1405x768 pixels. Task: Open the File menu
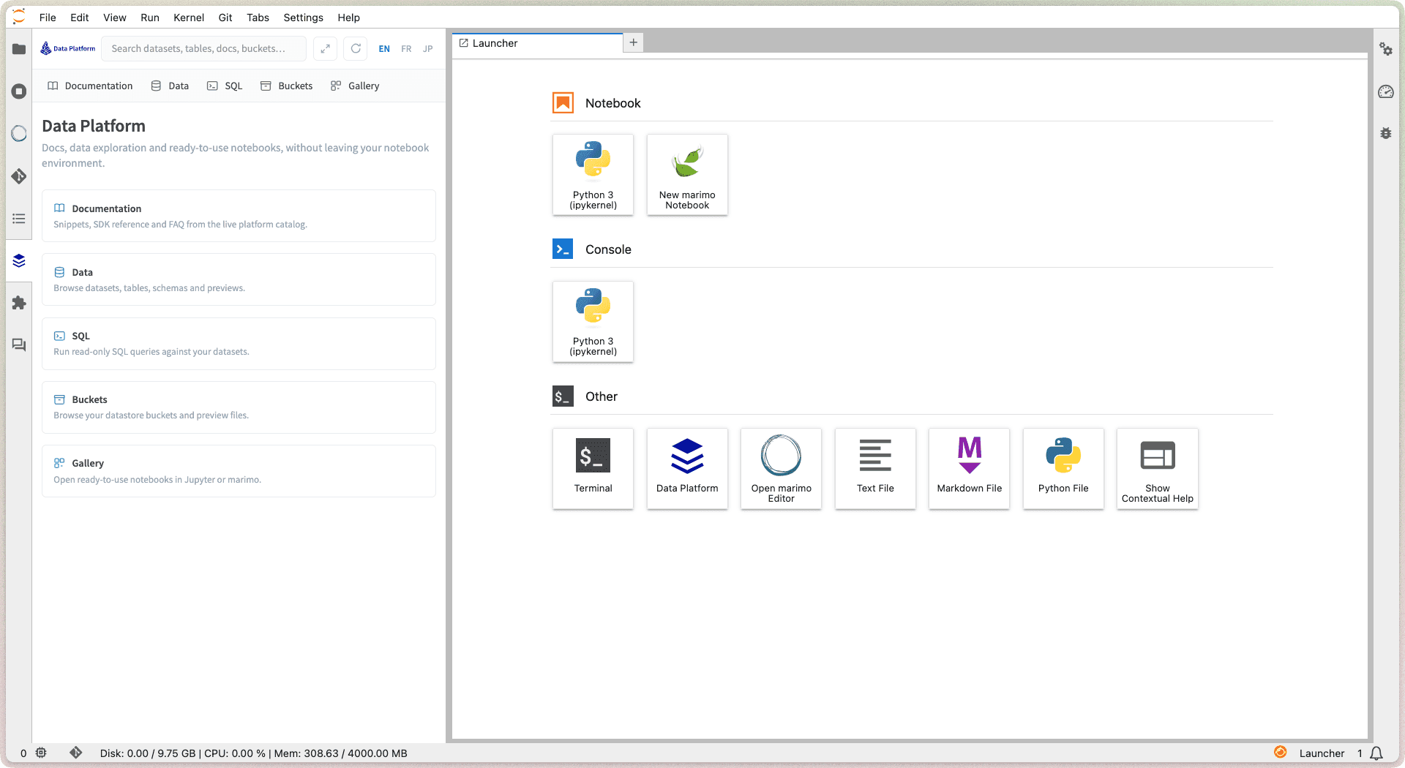pos(48,18)
